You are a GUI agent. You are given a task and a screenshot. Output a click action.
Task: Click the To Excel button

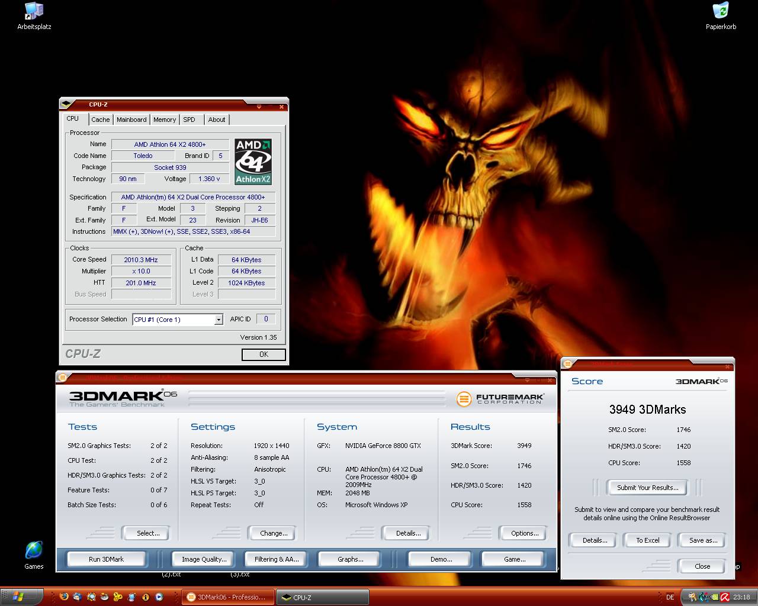(647, 540)
